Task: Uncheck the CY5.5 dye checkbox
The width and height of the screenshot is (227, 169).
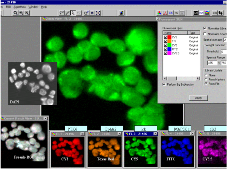Action: [x=166, y=53]
